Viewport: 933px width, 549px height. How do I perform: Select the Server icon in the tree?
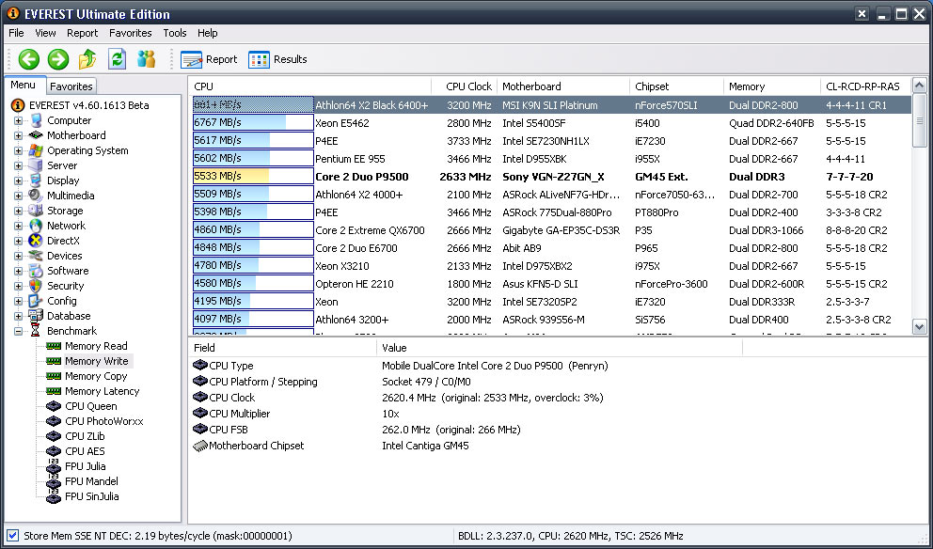[x=36, y=165]
